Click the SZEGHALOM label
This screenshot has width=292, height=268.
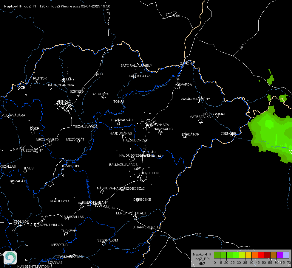pyautogui.click(x=108, y=240)
